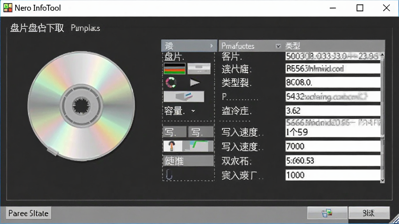Open the first header dropdown with right arrow
This screenshot has height=224, width=399.
click(x=189, y=46)
